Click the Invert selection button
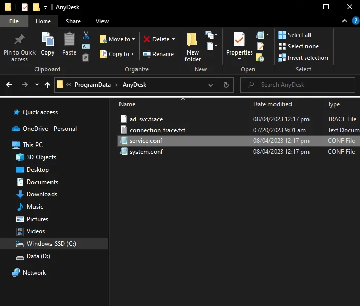Image resolution: width=360 pixels, height=306 pixels. coord(303,58)
